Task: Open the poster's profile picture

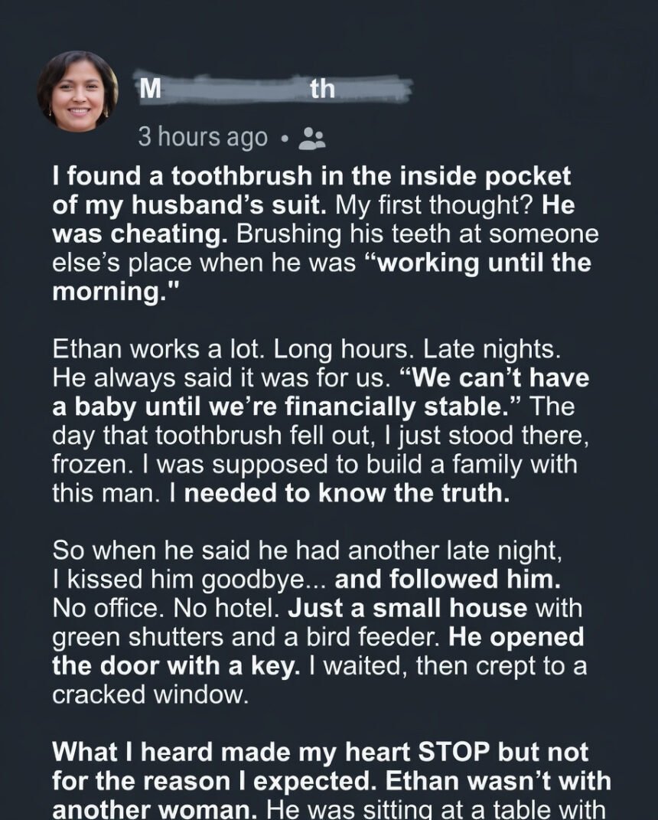Action: [77, 92]
